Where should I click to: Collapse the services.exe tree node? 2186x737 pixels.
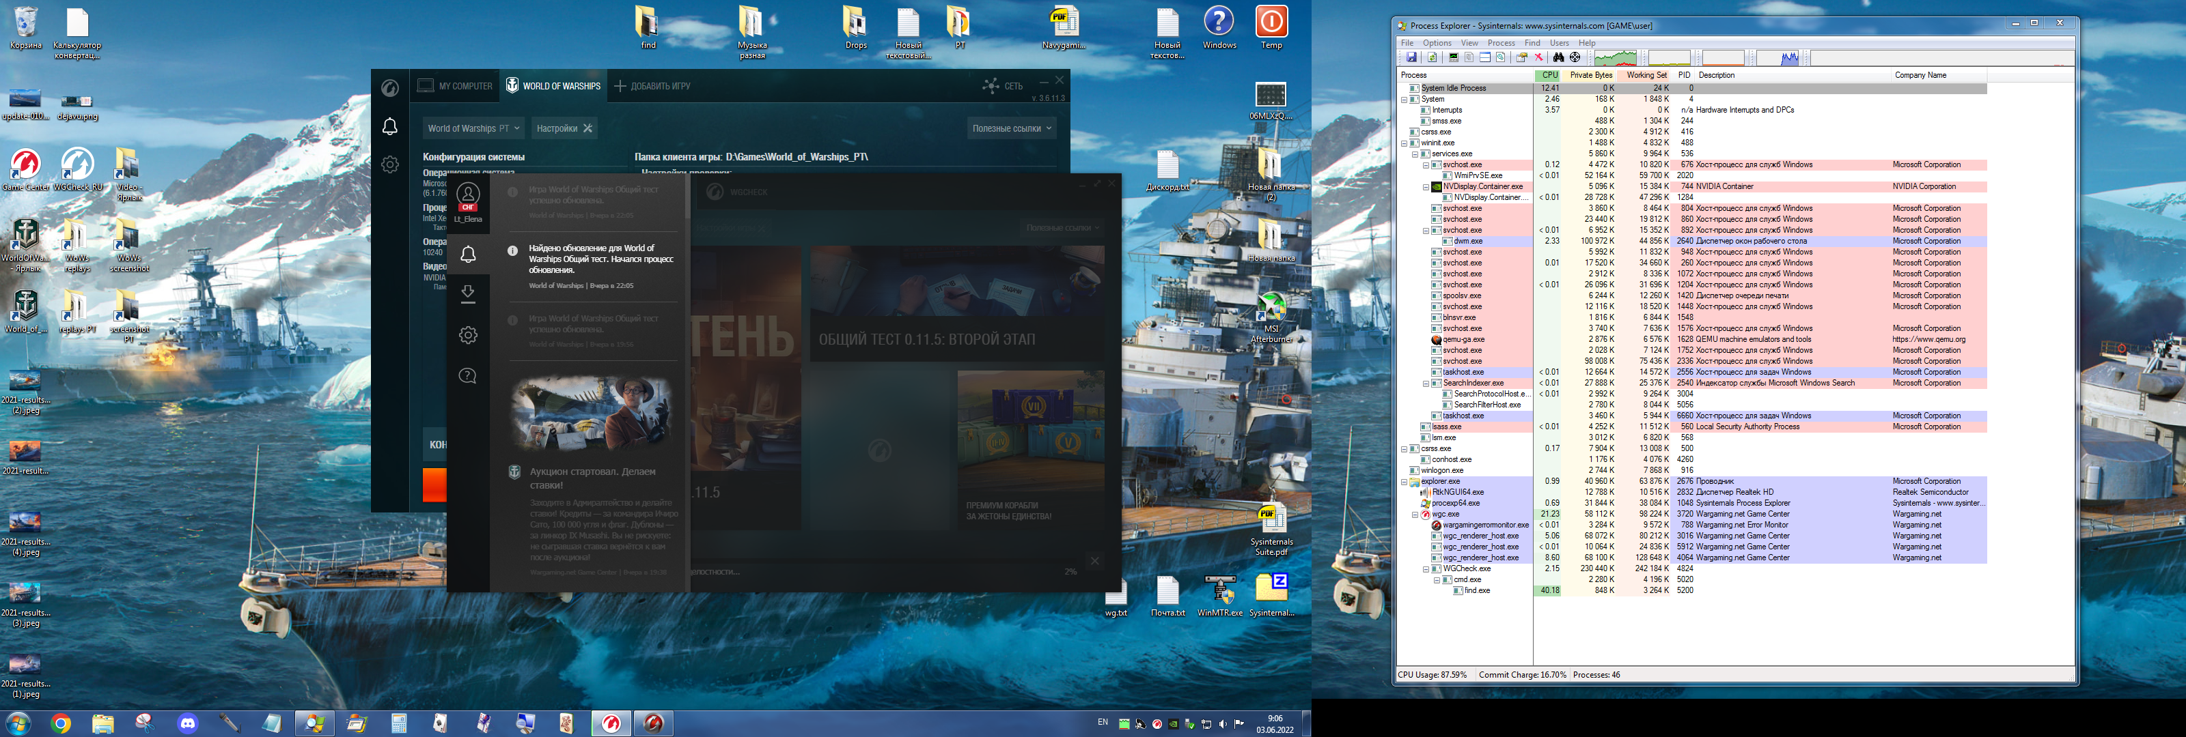click(1415, 154)
